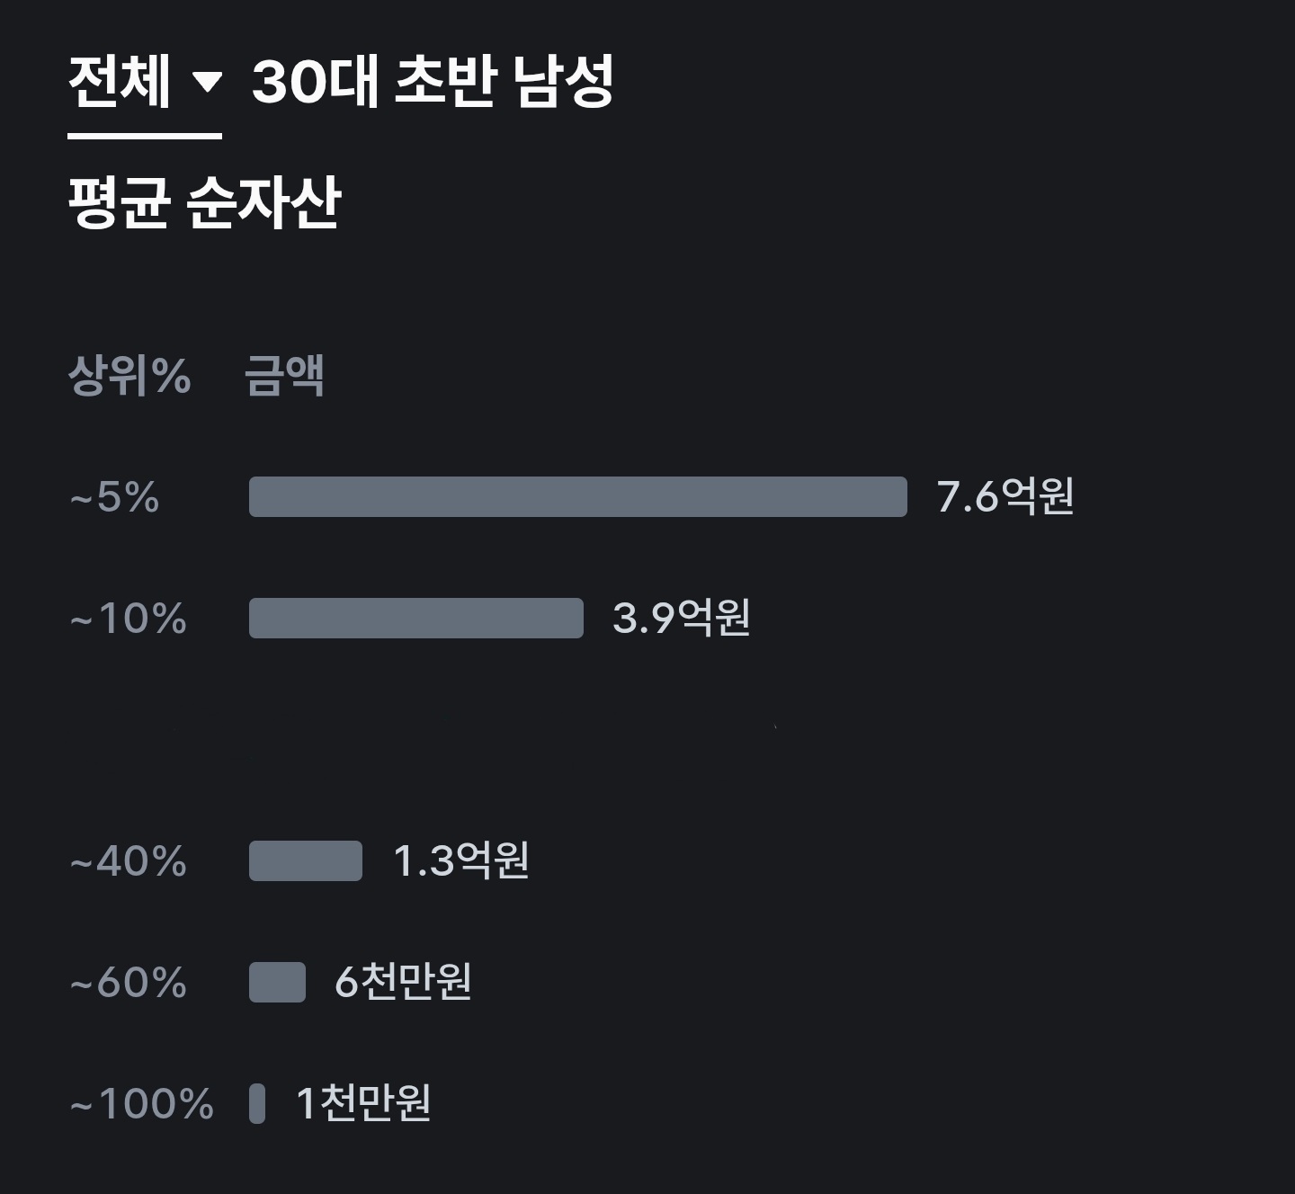This screenshot has width=1295, height=1194.
Task: Select the ~40% row label
Action: tap(129, 861)
